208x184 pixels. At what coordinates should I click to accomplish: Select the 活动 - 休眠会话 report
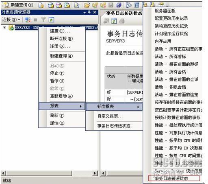tap(170, 87)
